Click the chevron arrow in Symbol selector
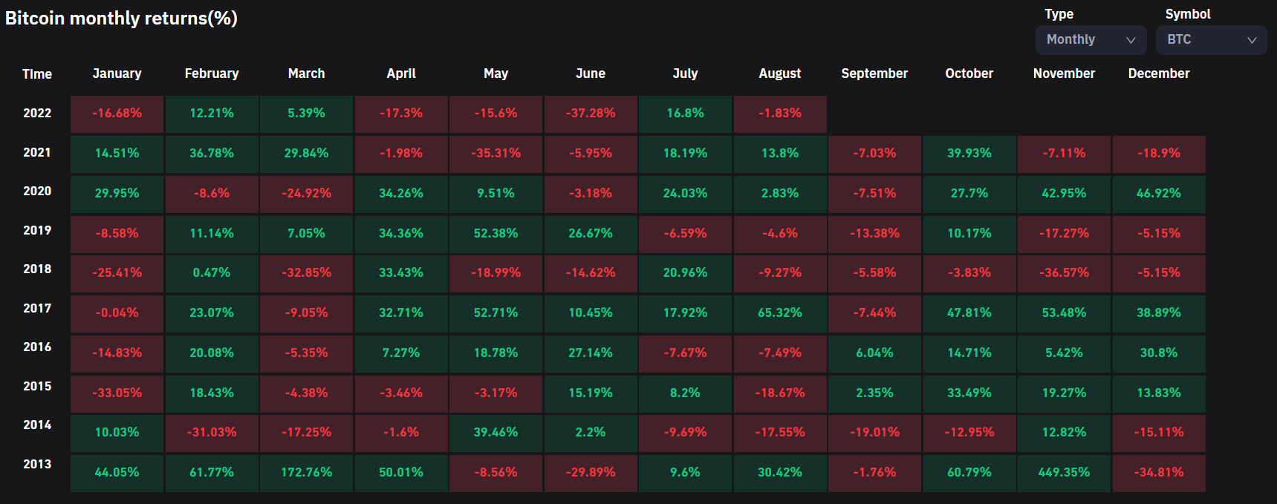Viewport: 1277px width, 504px height. [x=1252, y=40]
